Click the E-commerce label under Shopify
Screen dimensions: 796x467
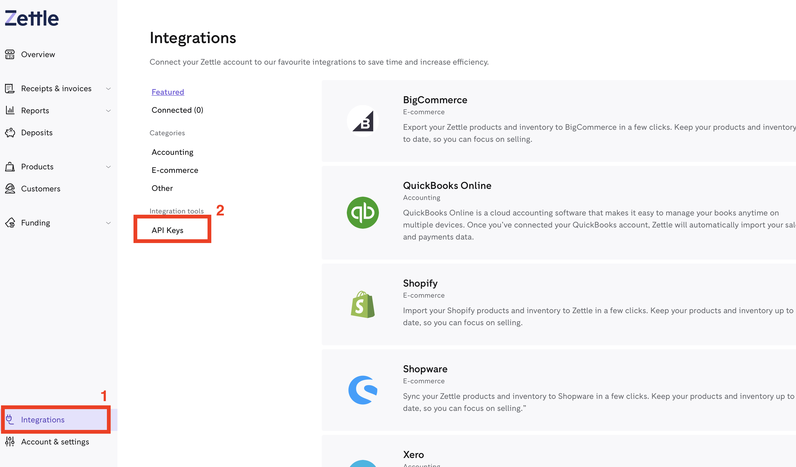(424, 295)
